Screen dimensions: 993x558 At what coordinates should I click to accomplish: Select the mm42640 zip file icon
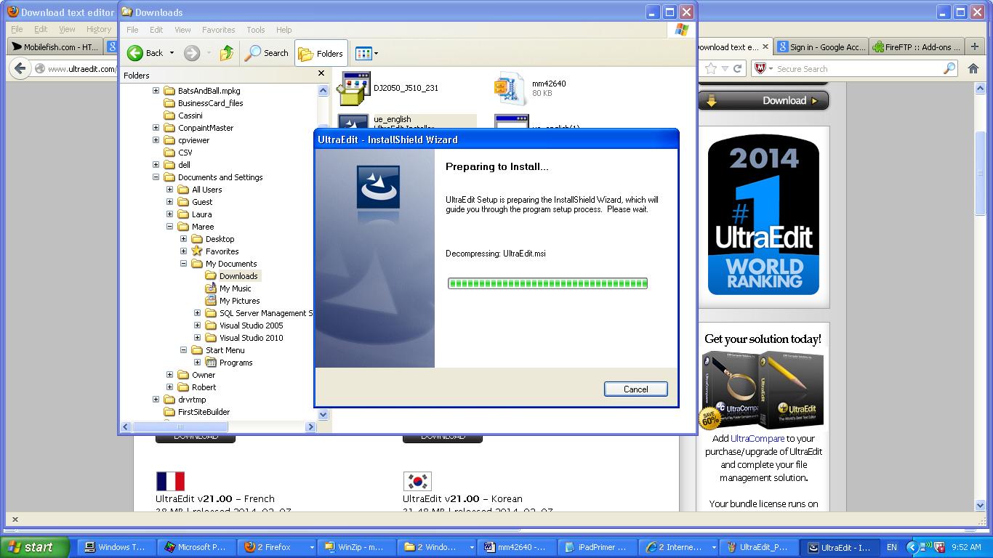510,88
